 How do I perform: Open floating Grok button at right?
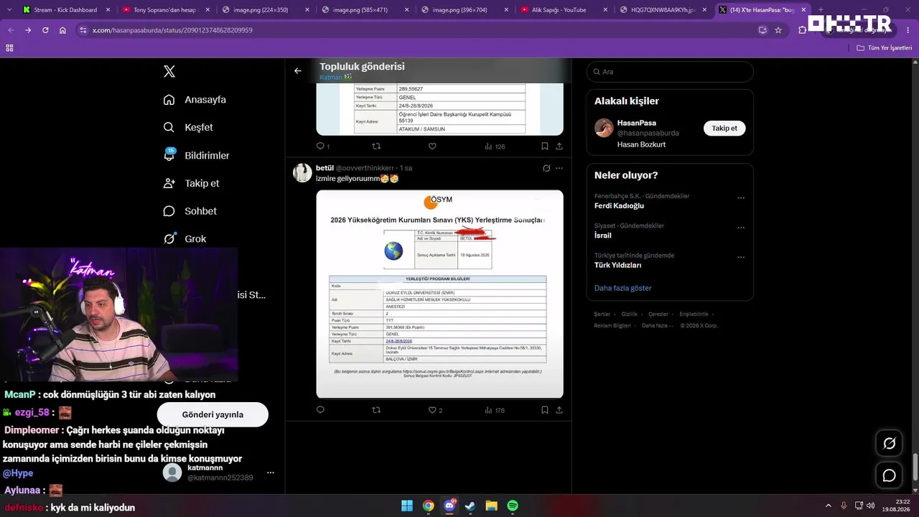pyautogui.click(x=889, y=444)
